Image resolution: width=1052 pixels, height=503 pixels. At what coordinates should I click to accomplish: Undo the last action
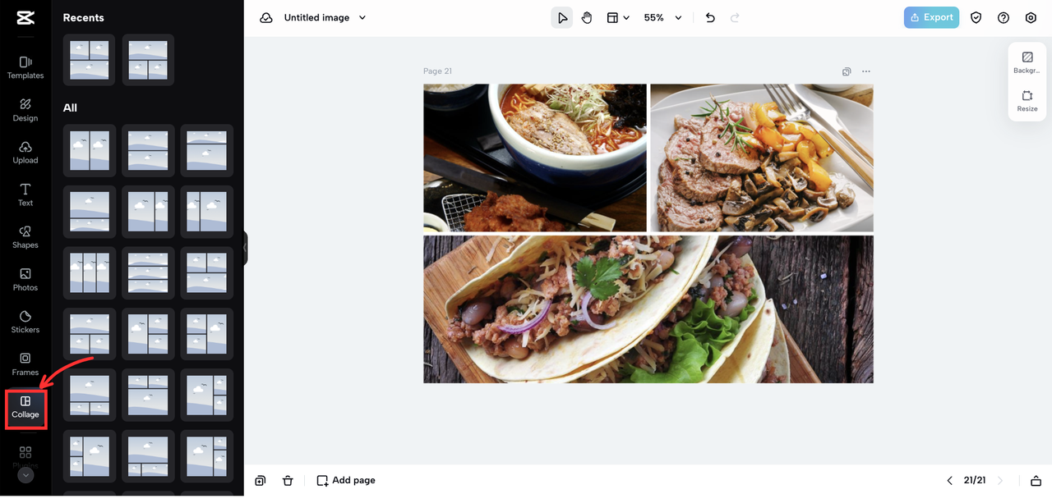710,17
